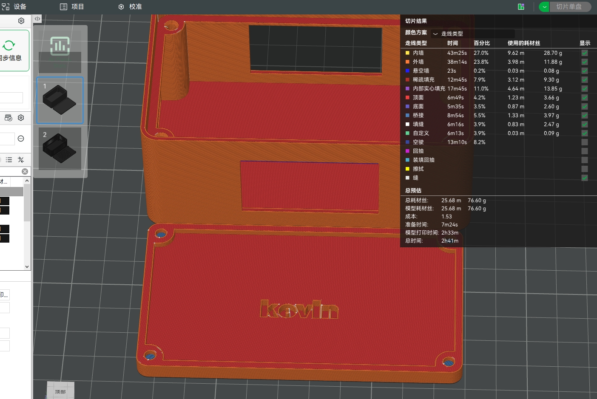Click the 切片单盘 slice plate button
The height and width of the screenshot is (399, 597).
(x=569, y=7)
